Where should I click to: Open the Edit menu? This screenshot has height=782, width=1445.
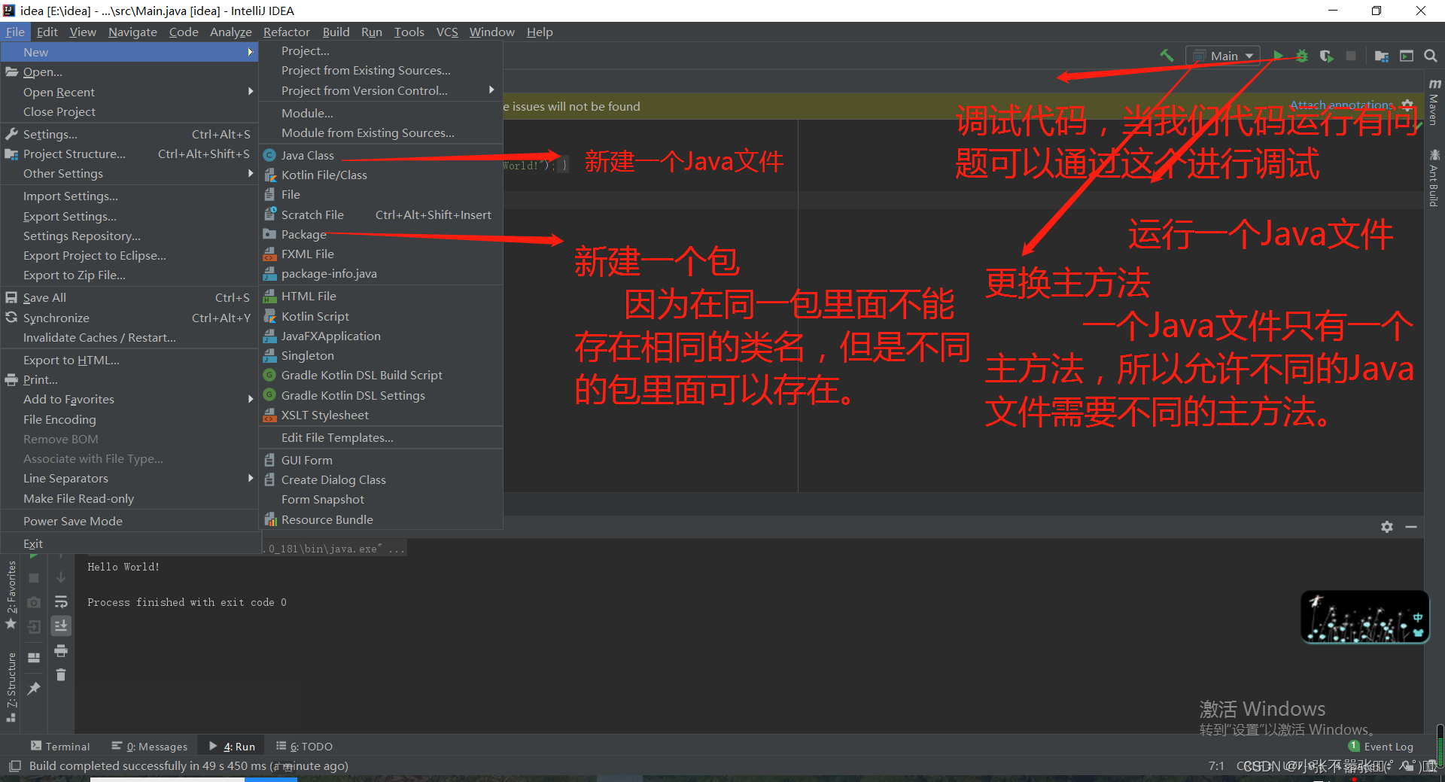[x=47, y=32]
